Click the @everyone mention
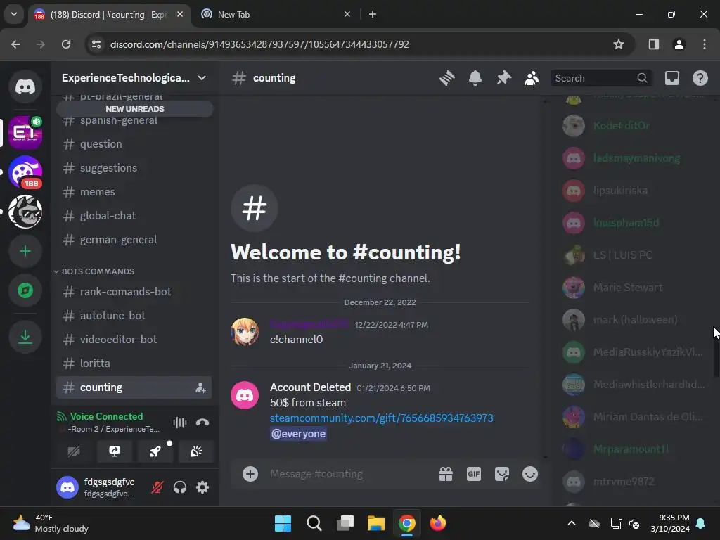The width and height of the screenshot is (720, 540). (298, 434)
